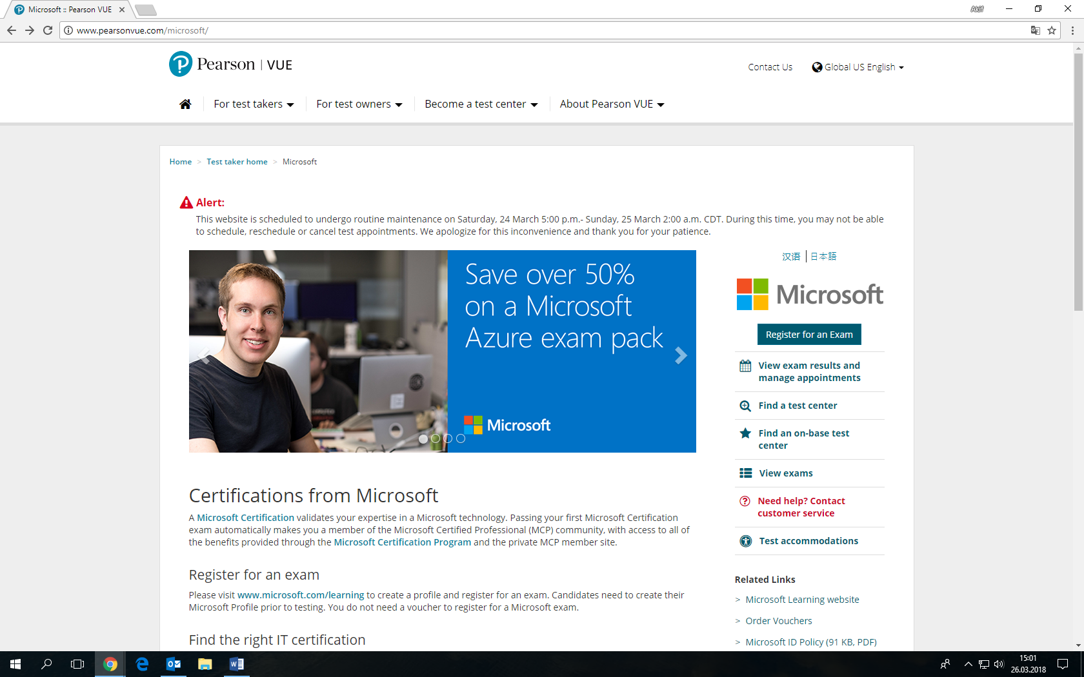Open the Microsoft ID Policy PDF link
This screenshot has height=677, width=1084.
tap(811, 642)
